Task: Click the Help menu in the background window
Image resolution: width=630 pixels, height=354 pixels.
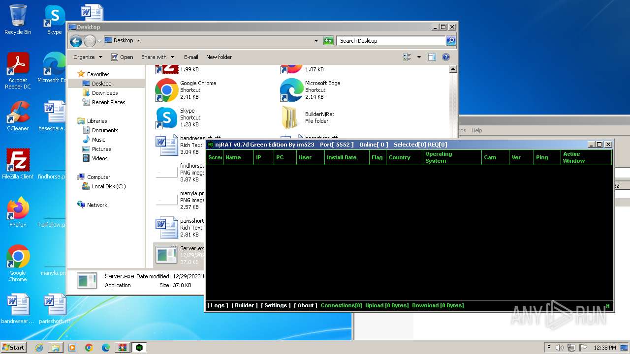Action: (x=476, y=130)
